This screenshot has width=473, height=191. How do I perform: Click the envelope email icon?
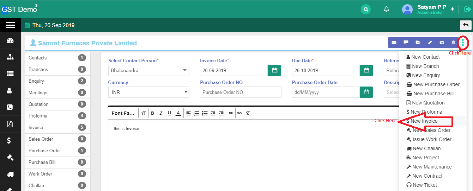[x=394, y=43]
